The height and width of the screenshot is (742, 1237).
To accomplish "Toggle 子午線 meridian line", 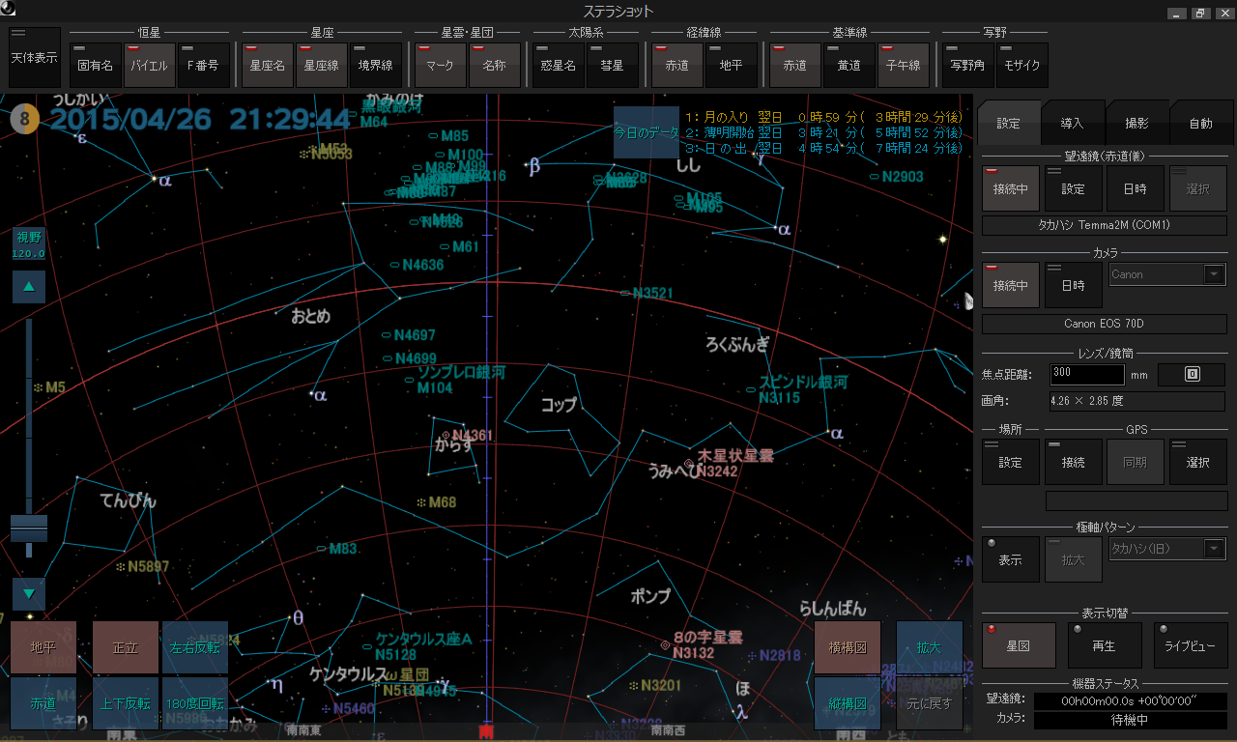I will pos(904,66).
